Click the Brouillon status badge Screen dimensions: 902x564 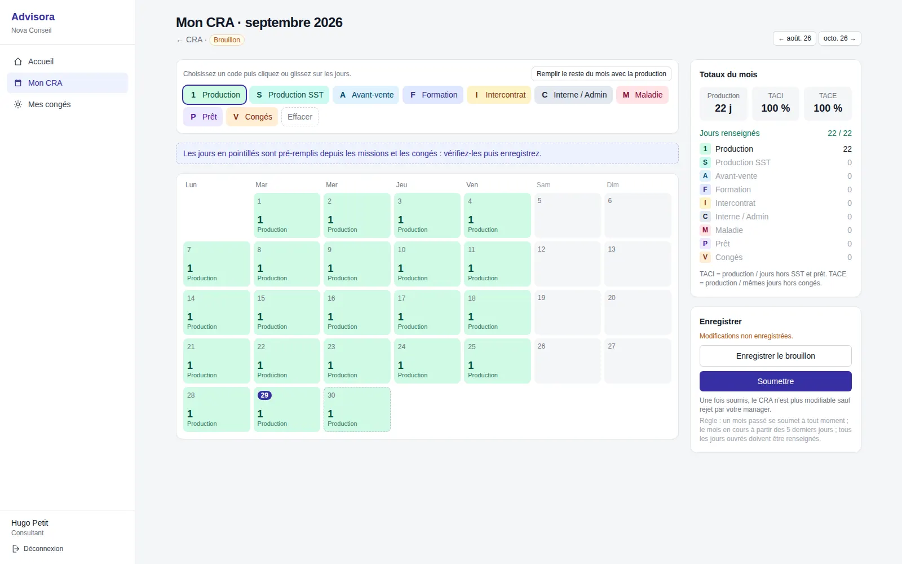(227, 40)
